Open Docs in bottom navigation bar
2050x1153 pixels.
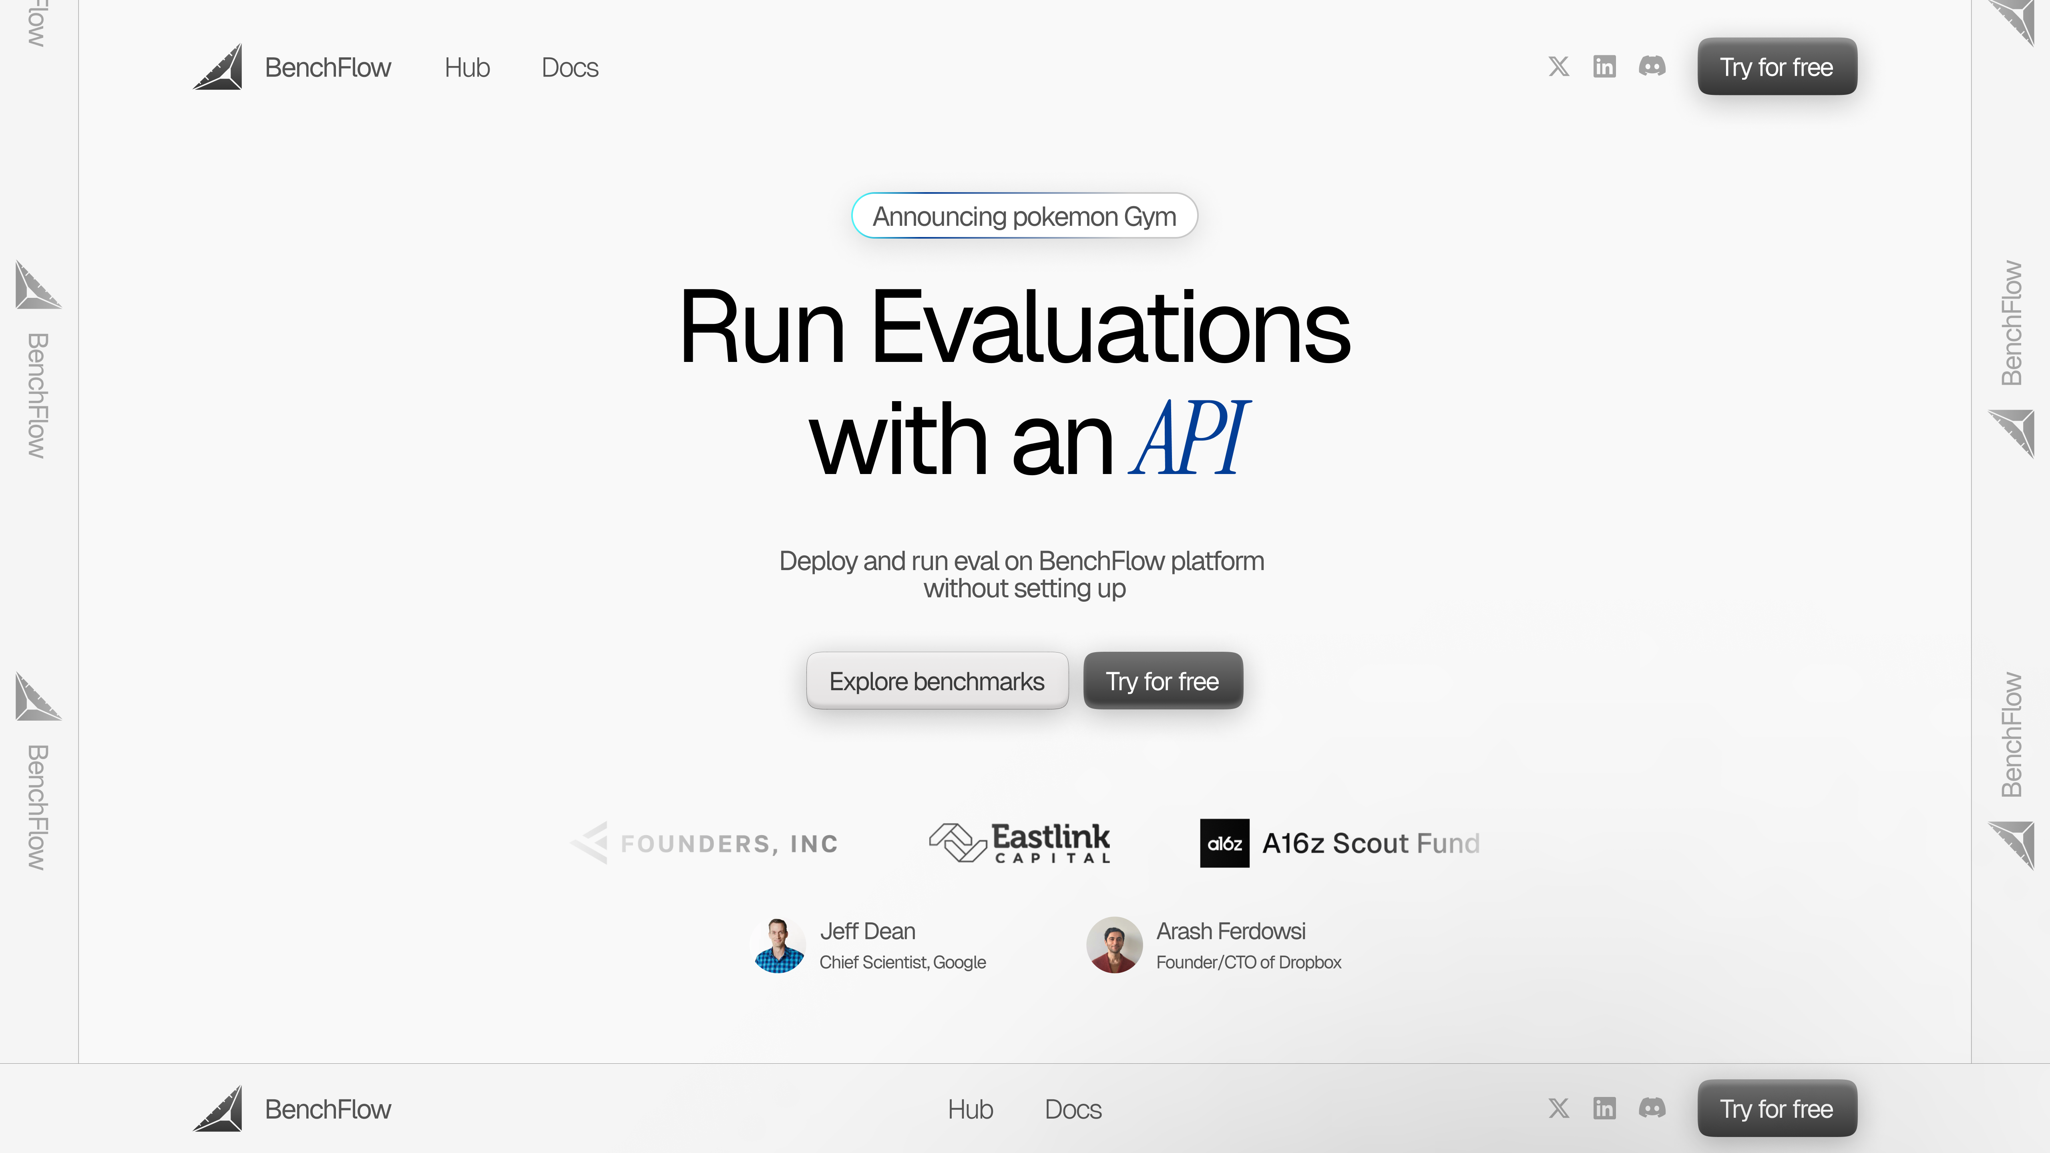1073,1109
